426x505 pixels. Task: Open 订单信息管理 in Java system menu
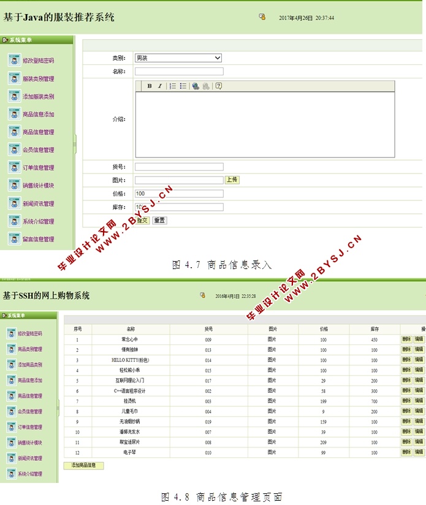pyautogui.click(x=39, y=167)
